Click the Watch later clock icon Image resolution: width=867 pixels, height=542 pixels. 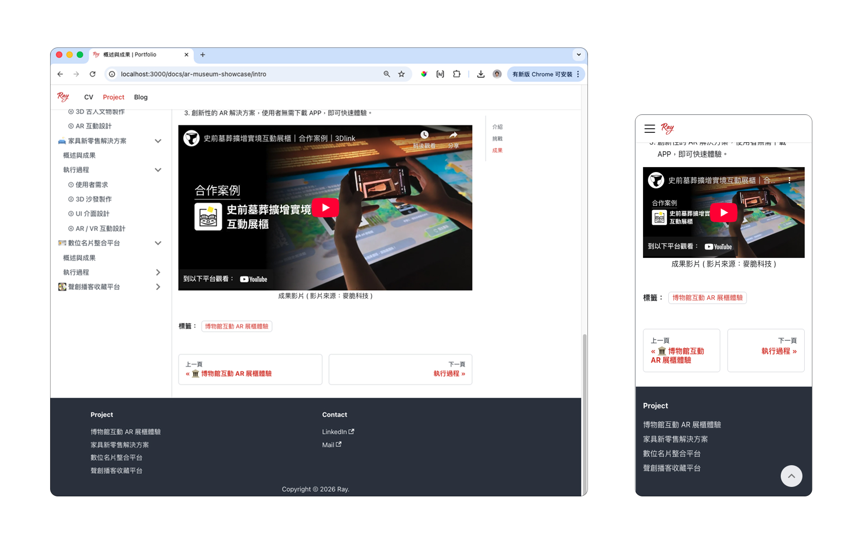[x=424, y=135]
